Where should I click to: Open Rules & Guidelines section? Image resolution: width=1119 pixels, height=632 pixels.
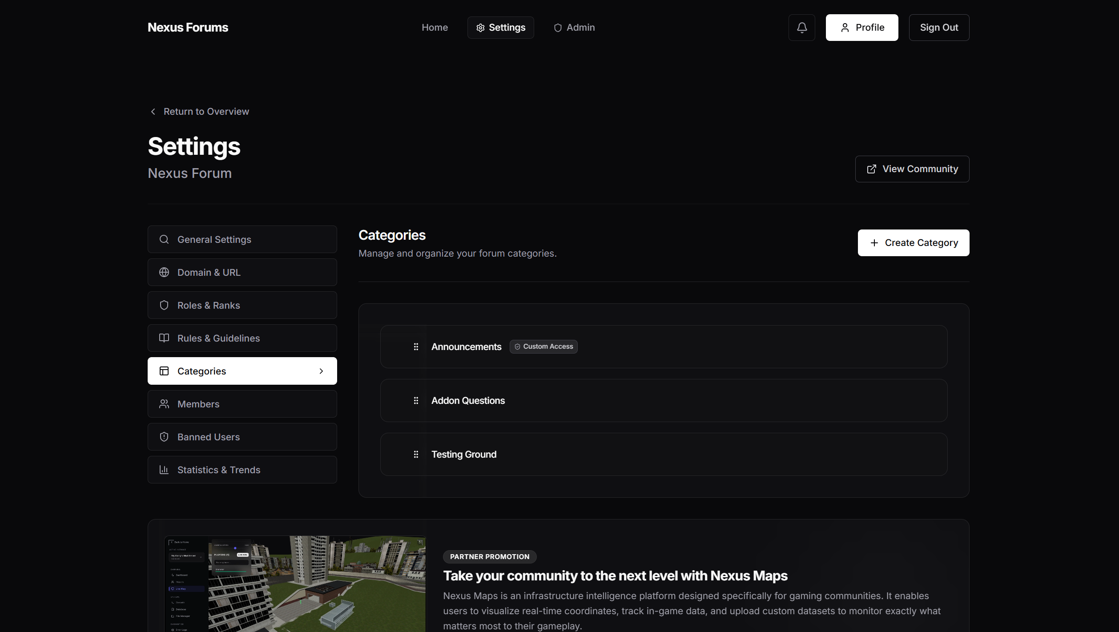pos(242,338)
